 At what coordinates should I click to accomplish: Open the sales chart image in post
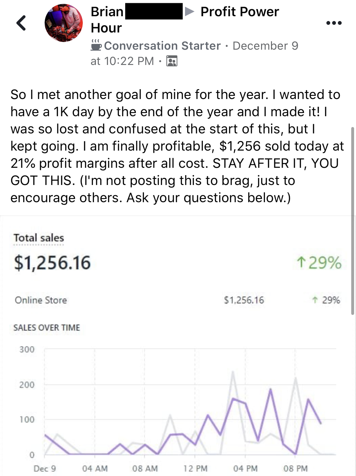click(177, 346)
